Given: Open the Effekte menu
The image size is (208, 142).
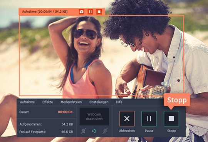Looking at the screenshot, I should [x=48, y=102].
